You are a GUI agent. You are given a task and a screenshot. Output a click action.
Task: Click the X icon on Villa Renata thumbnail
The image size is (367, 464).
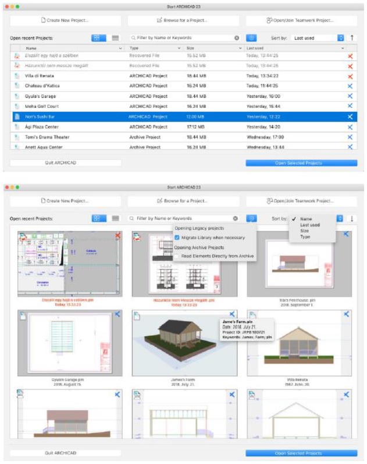coord(346,314)
